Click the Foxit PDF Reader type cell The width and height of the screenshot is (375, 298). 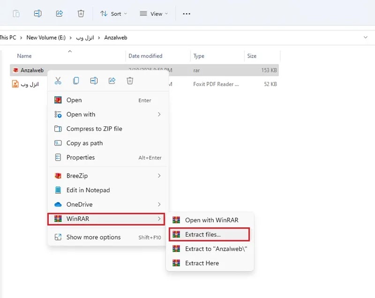216,84
